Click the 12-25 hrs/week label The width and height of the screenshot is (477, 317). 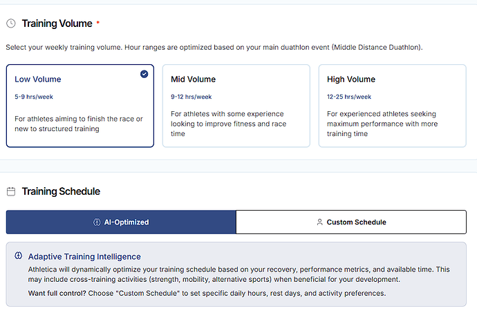point(349,97)
